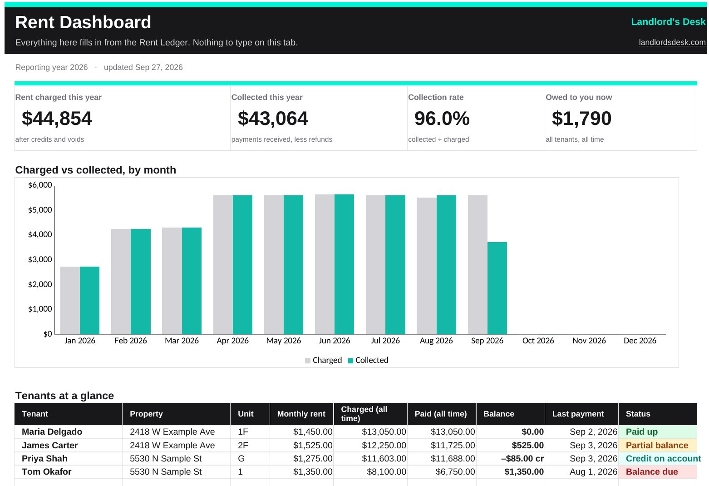Image resolution: width=709 pixels, height=486 pixels.
Task: Open the landlordsdesk.com link
Action: [672, 42]
